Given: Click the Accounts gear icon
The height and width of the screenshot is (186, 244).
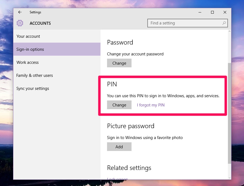Looking at the screenshot, I should [x=20, y=23].
